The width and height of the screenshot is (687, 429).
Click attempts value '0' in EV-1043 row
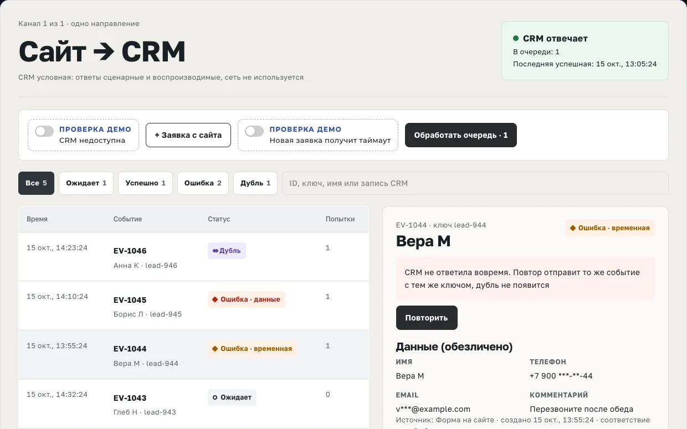coord(328,395)
